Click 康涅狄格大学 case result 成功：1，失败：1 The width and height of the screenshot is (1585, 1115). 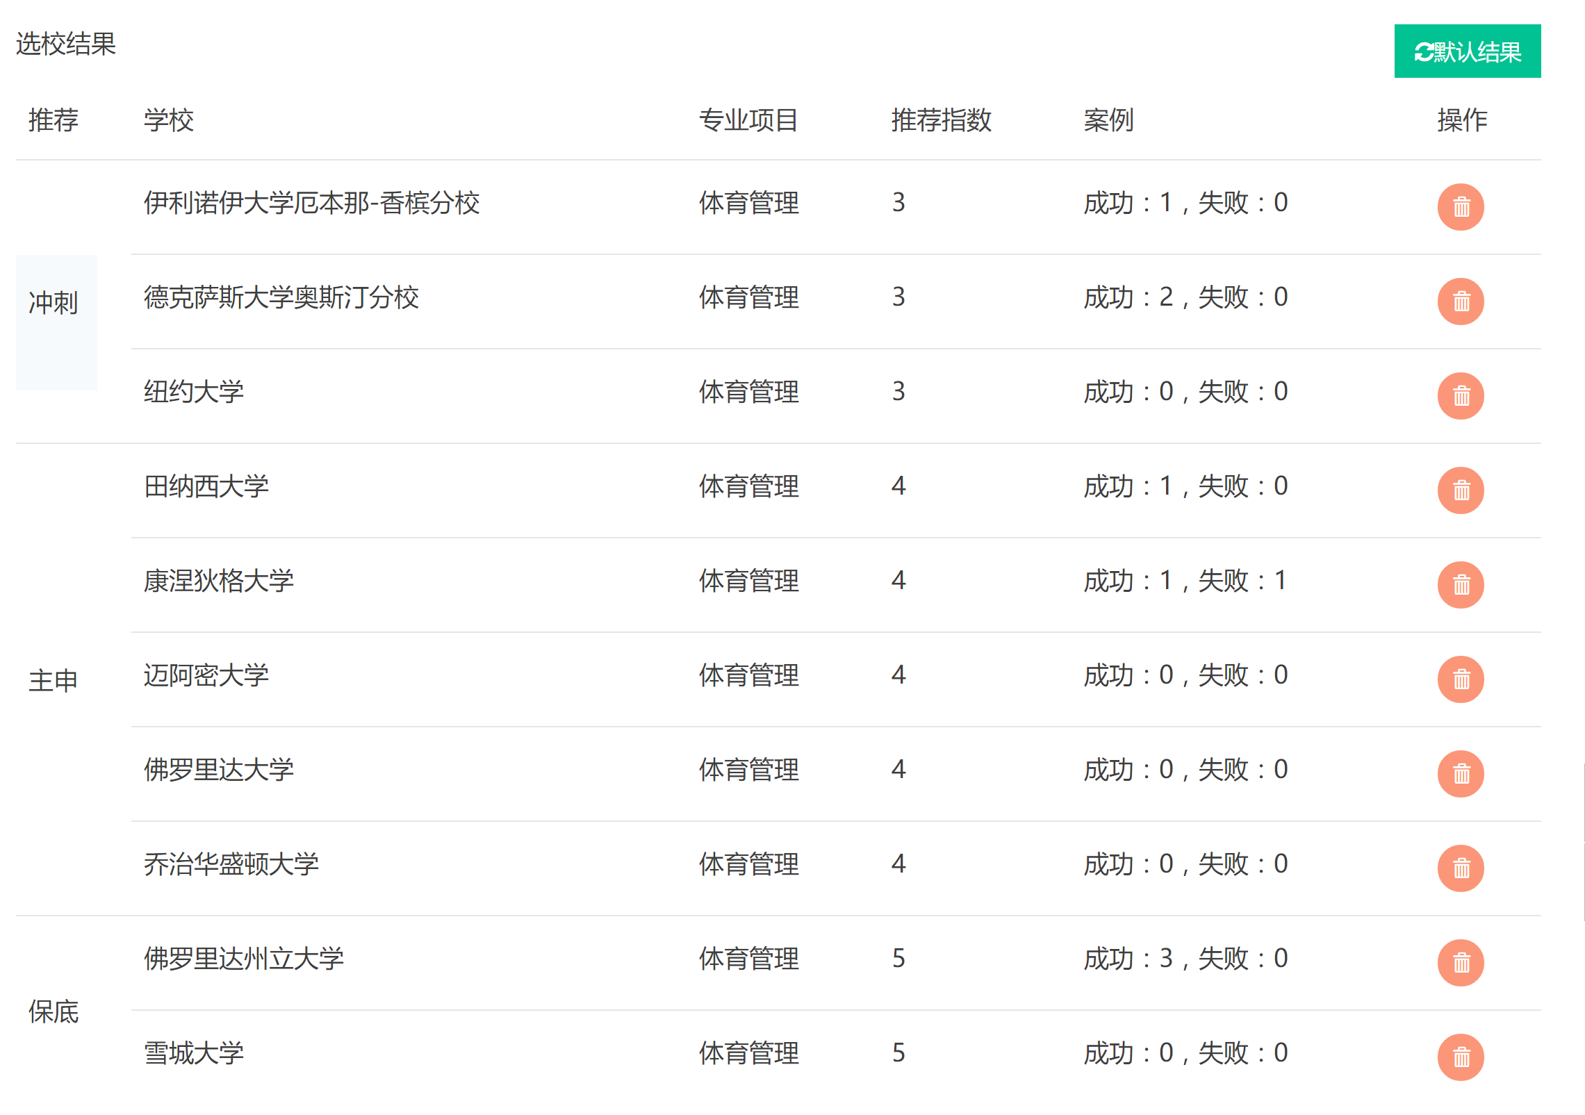1185,581
